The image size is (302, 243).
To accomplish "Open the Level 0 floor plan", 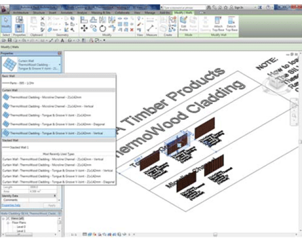I will tap(21, 227).
